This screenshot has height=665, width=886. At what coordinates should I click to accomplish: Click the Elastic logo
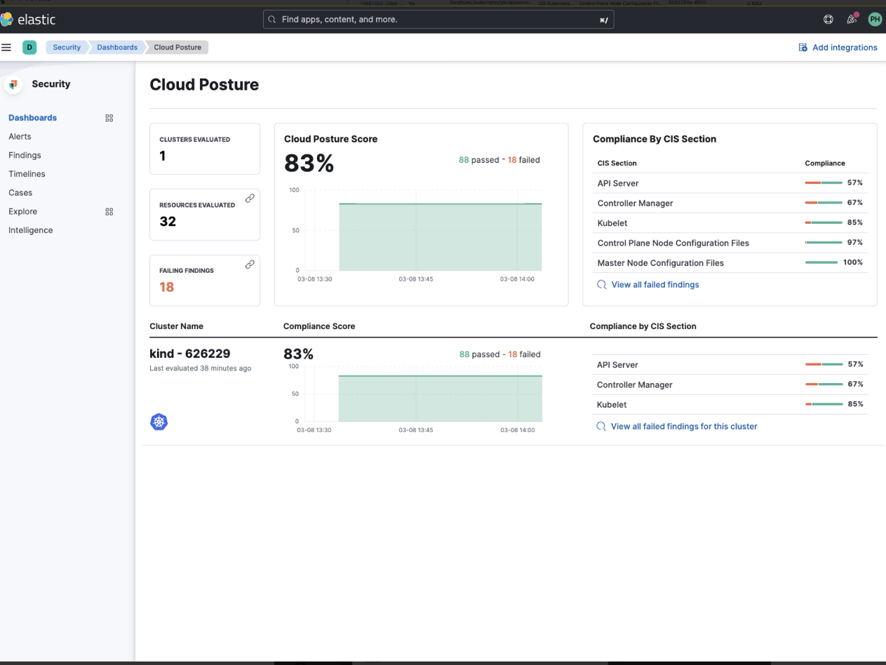(32, 19)
